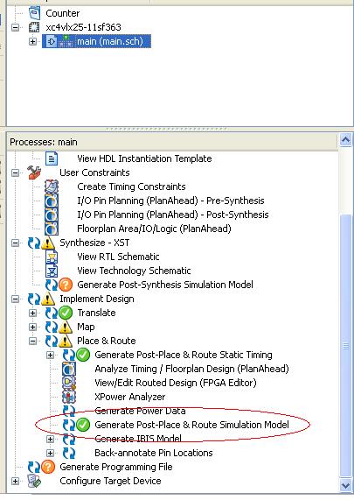Click the Processes: main panel header

[172, 142]
